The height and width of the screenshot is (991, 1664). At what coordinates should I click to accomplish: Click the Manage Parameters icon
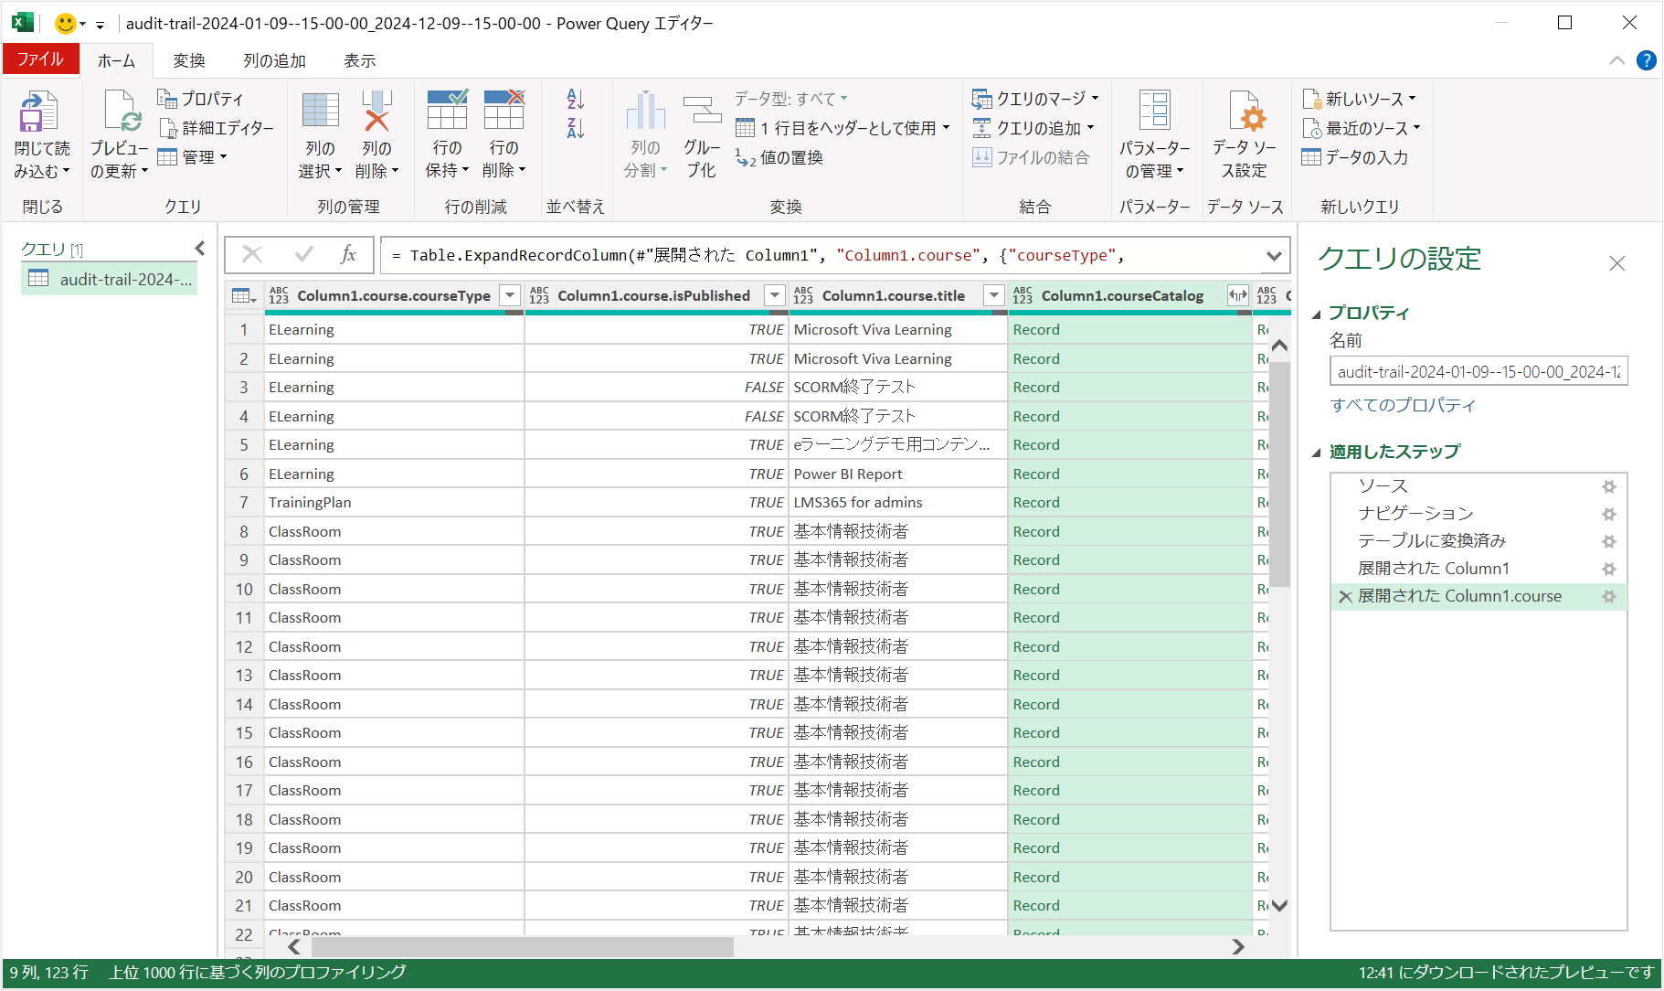[1154, 111]
